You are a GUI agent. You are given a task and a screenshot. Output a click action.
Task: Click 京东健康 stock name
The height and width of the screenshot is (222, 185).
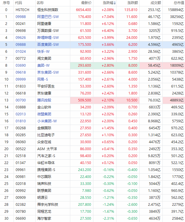(44, 93)
